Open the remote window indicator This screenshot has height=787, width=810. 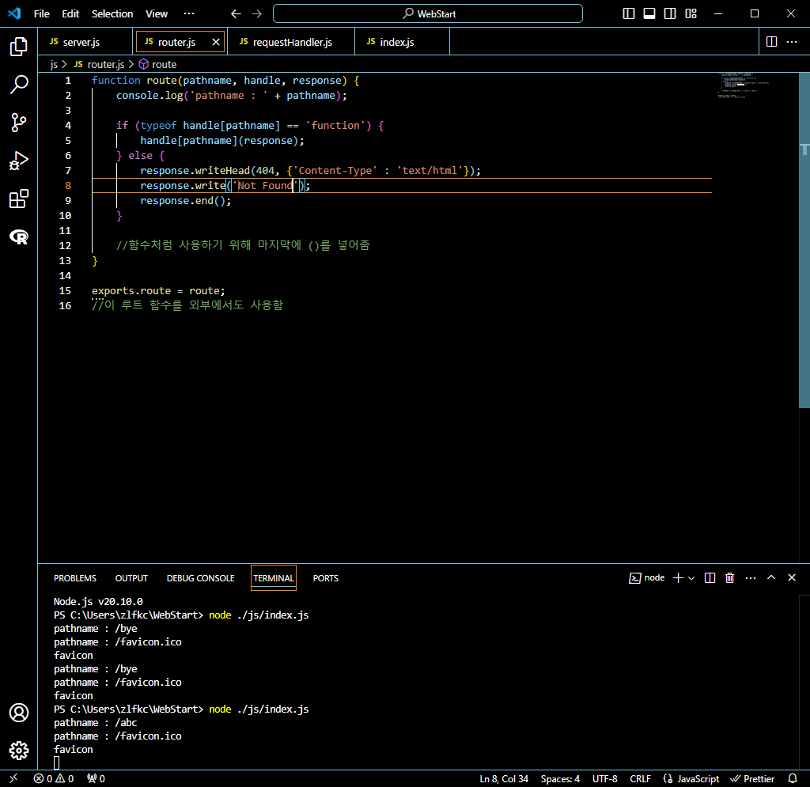13,778
